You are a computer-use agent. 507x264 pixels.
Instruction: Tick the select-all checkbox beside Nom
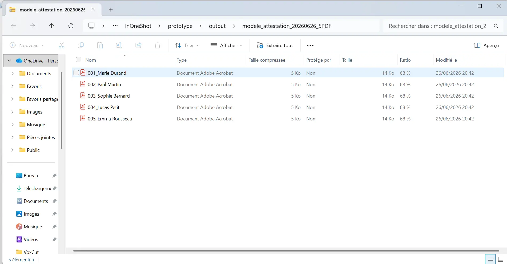(x=79, y=60)
